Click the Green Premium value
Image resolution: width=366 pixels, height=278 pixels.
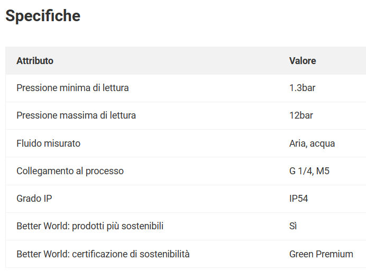(321, 254)
